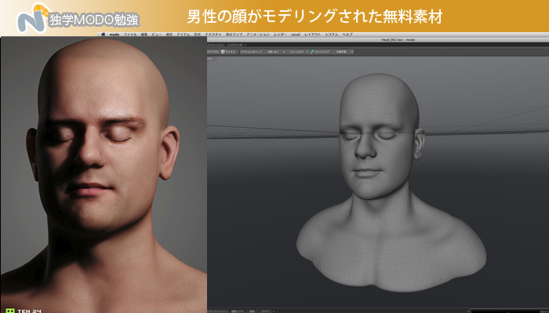549x313 pixels.
Task: Open the レンダー menu
Action: pyautogui.click(x=280, y=35)
